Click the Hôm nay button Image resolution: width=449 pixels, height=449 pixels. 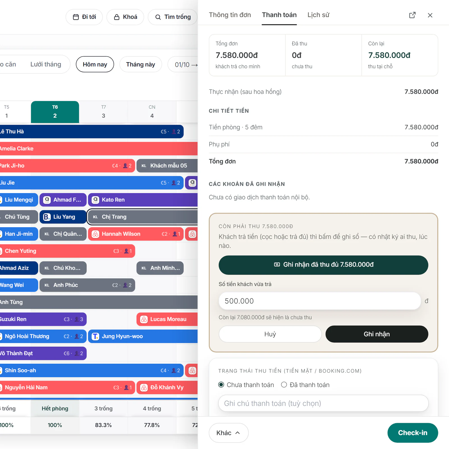(x=95, y=64)
